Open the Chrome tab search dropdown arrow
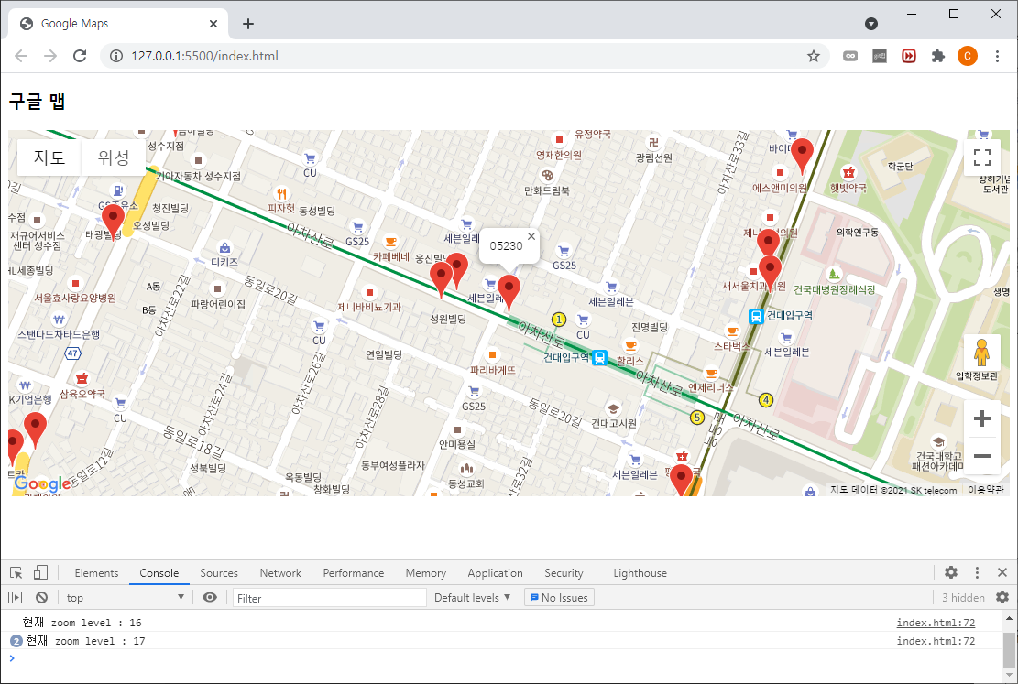 tap(871, 24)
